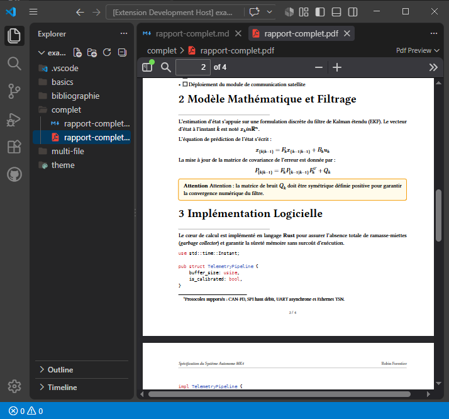
Task: Expand the bibliographie folder
Action: tap(82, 96)
